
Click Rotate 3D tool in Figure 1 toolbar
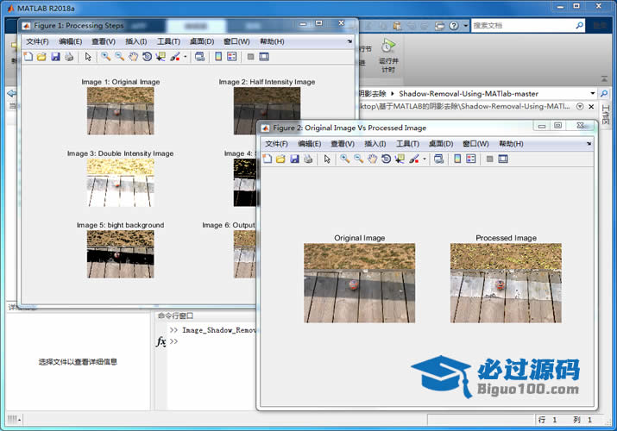tap(148, 57)
